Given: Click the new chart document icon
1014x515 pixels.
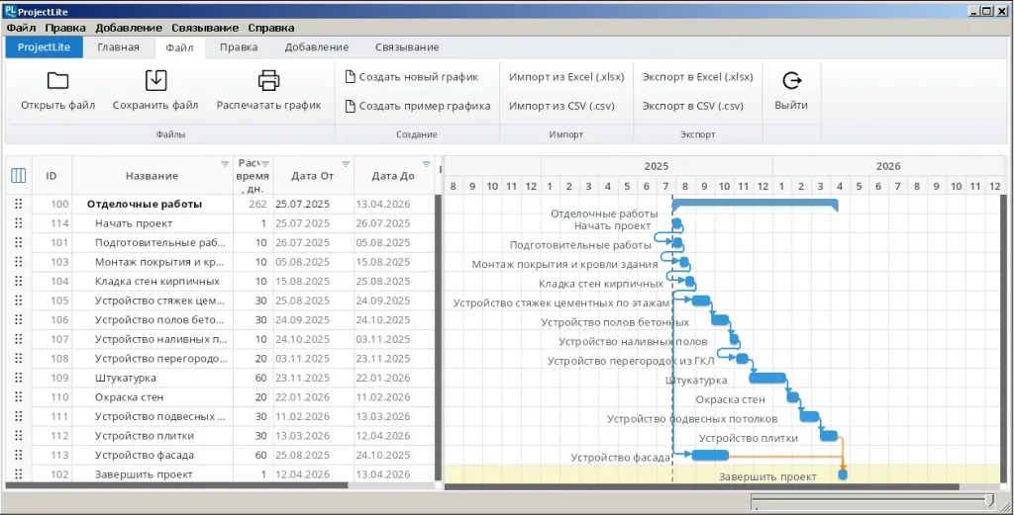Looking at the screenshot, I should [x=350, y=77].
